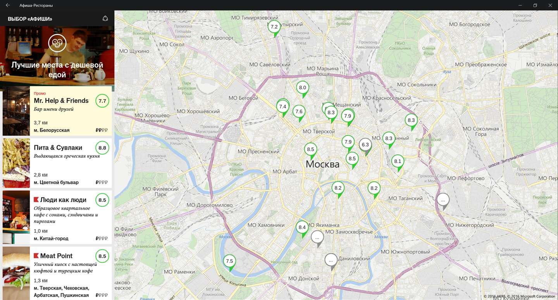Viewport: 558px width, 300px height.
Task: Click the red flag icon beside Люди как люди
Action: (x=36, y=200)
